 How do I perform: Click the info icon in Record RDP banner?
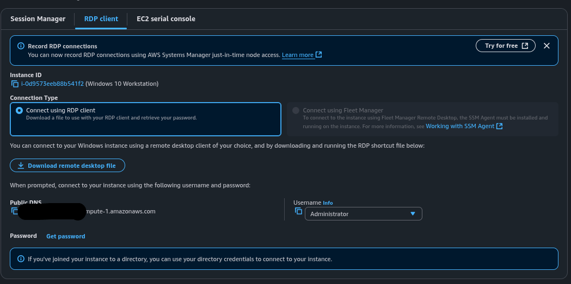point(21,46)
